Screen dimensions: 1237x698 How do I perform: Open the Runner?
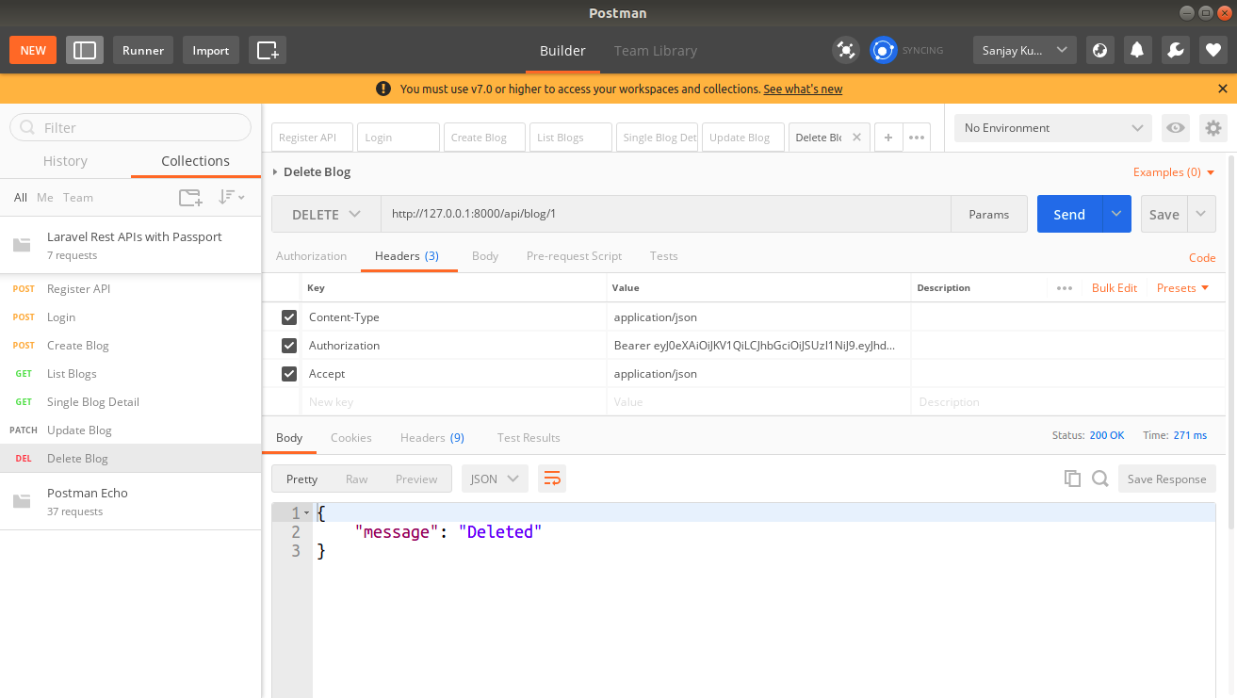click(143, 50)
